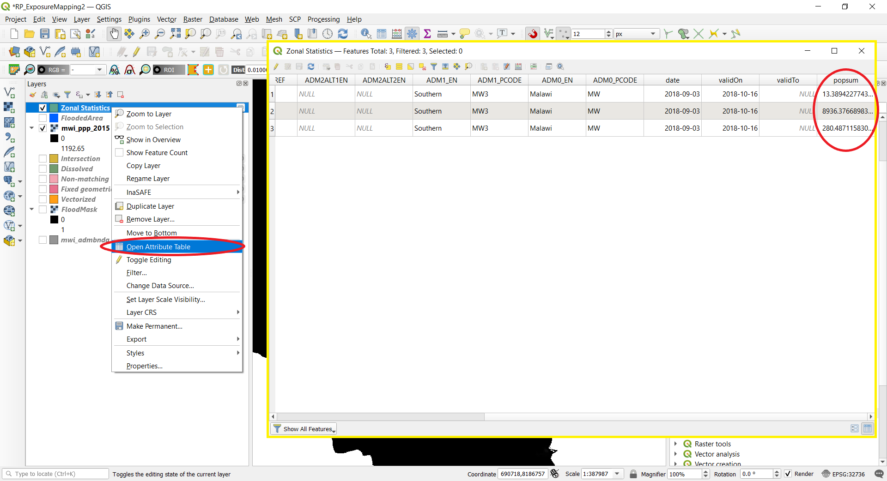Image resolution: width=887 pixels, height=481 pixels.
Task: Open Attribute Table from context menu
Action: pos(159,247)
